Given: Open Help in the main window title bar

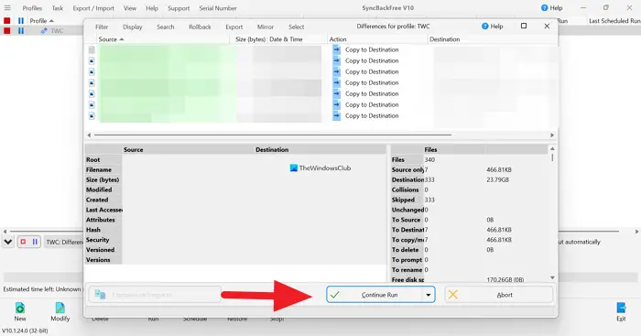Looking at the screenshot, I should pos(551,7).
